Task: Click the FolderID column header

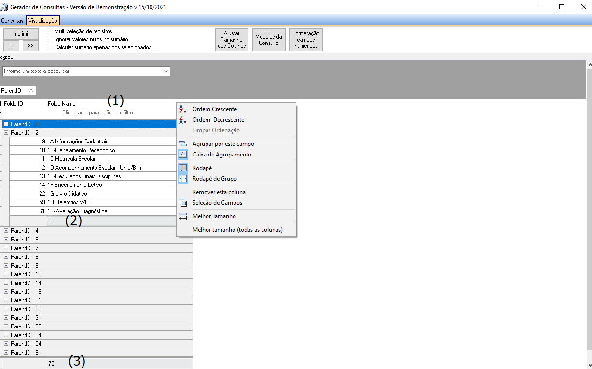Action: point(24,104)
